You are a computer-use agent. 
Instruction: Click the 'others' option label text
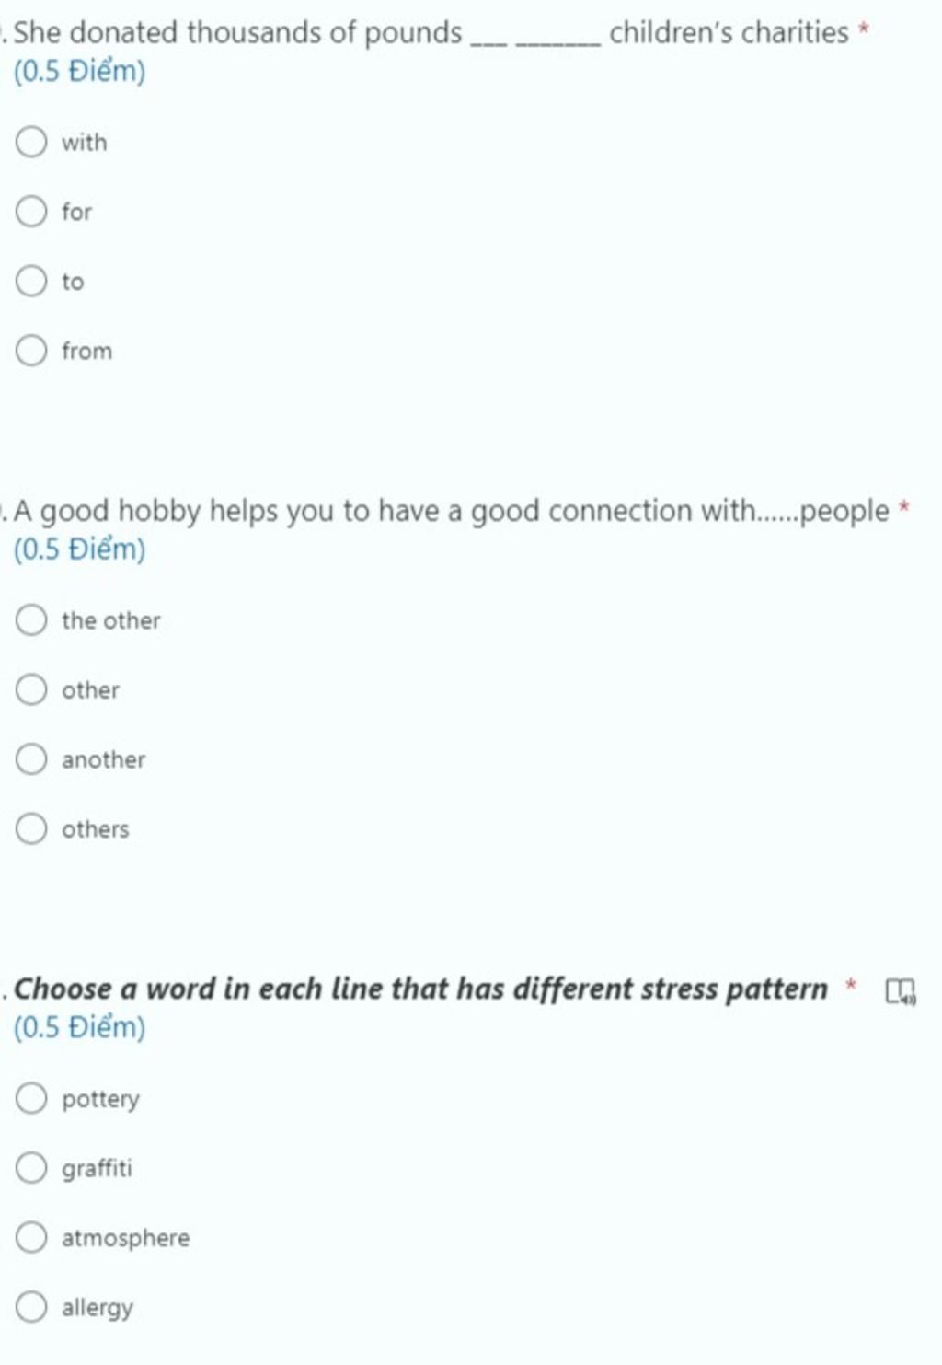click(x=96, y=829)
